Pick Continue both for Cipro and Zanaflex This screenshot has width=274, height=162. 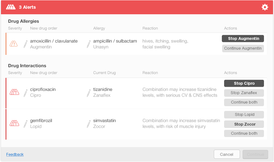point(244,102)
